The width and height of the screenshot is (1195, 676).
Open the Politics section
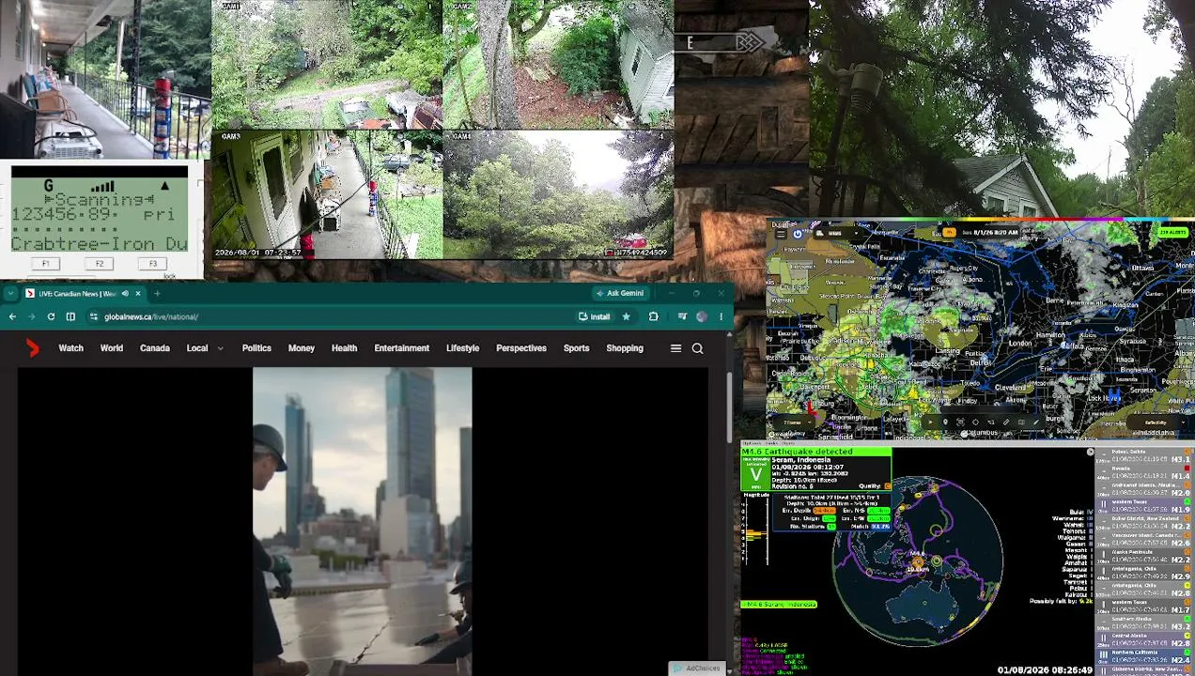256,348
